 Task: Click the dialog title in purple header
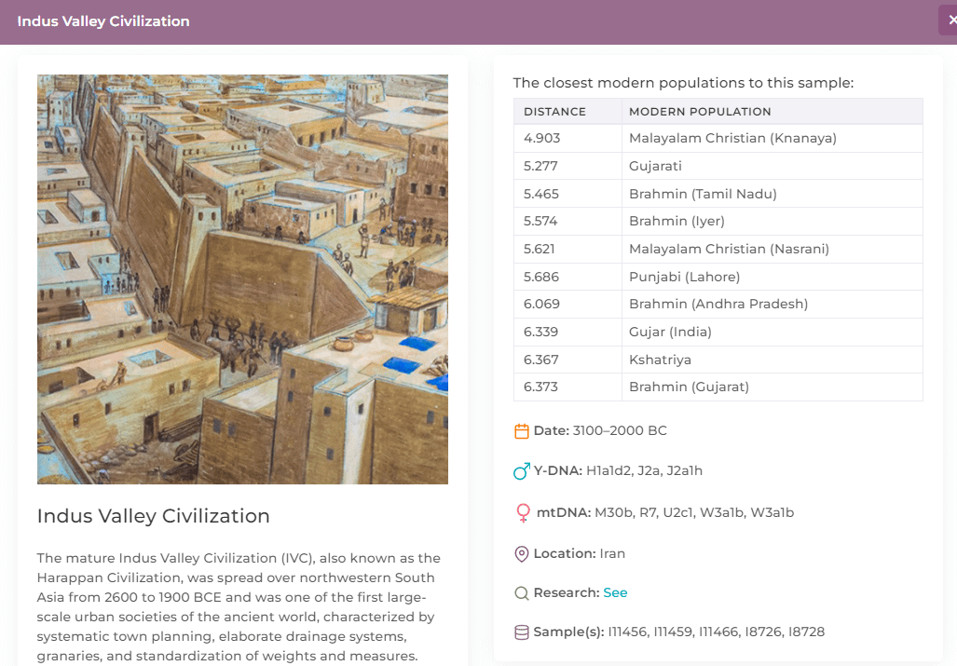point(103,21)
